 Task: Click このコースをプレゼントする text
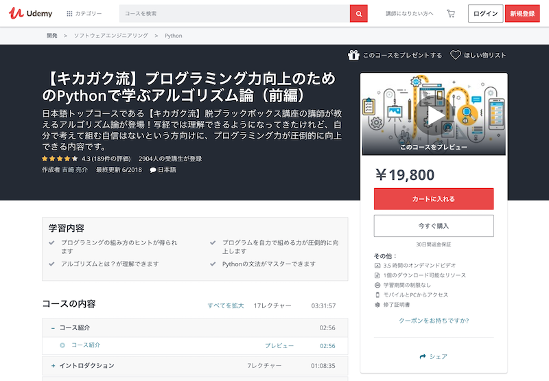pos(402,55)
